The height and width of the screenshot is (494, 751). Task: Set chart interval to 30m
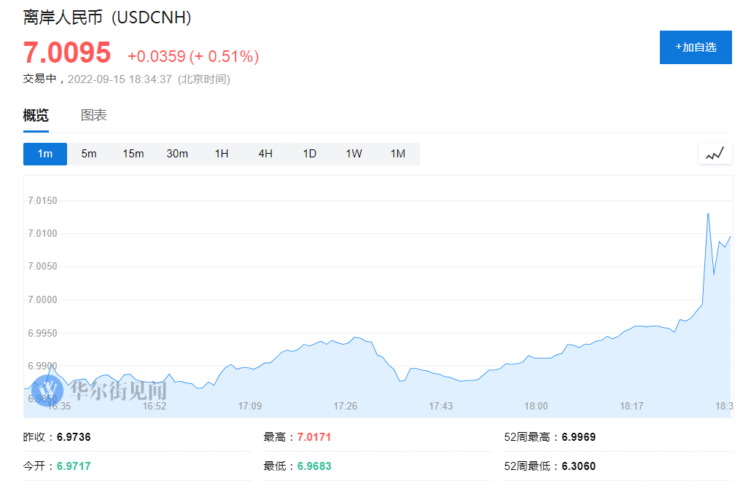(x=177, y=154)
